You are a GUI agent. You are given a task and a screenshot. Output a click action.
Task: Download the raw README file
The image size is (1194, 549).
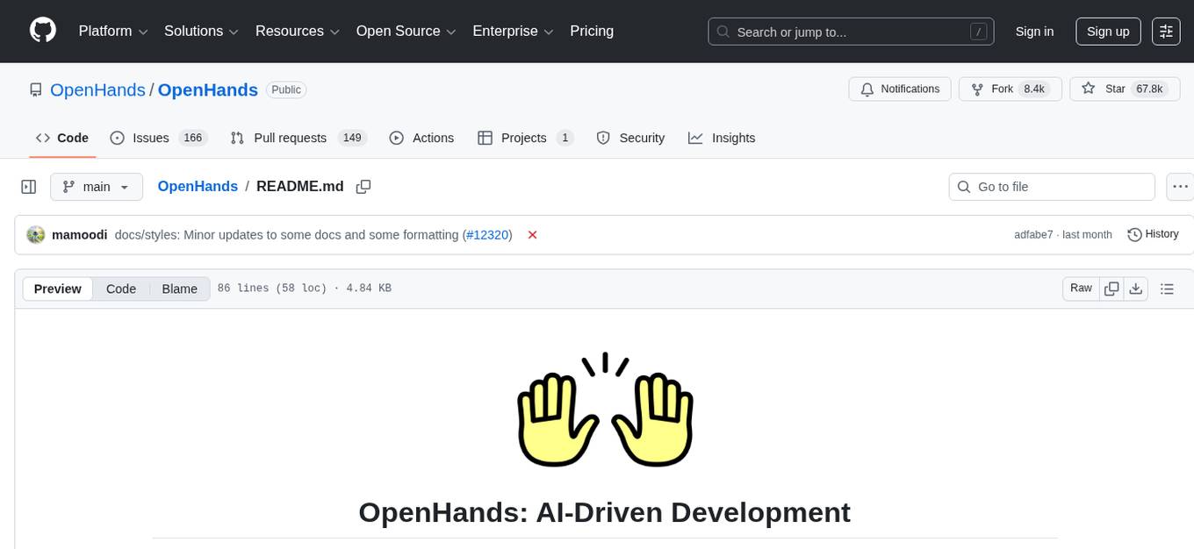point(1136,288)
